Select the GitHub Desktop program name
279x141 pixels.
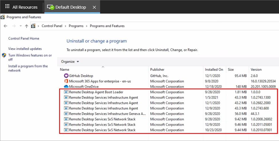click(x=81, y=76)
